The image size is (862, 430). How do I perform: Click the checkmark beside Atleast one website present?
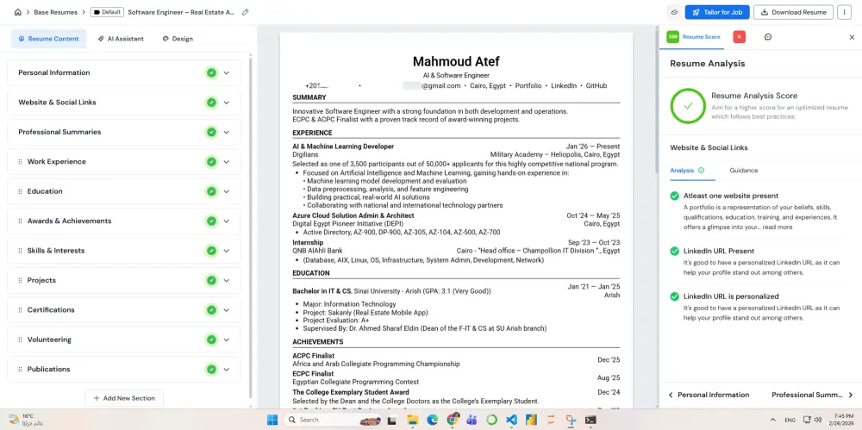click(x=675, y=196)
